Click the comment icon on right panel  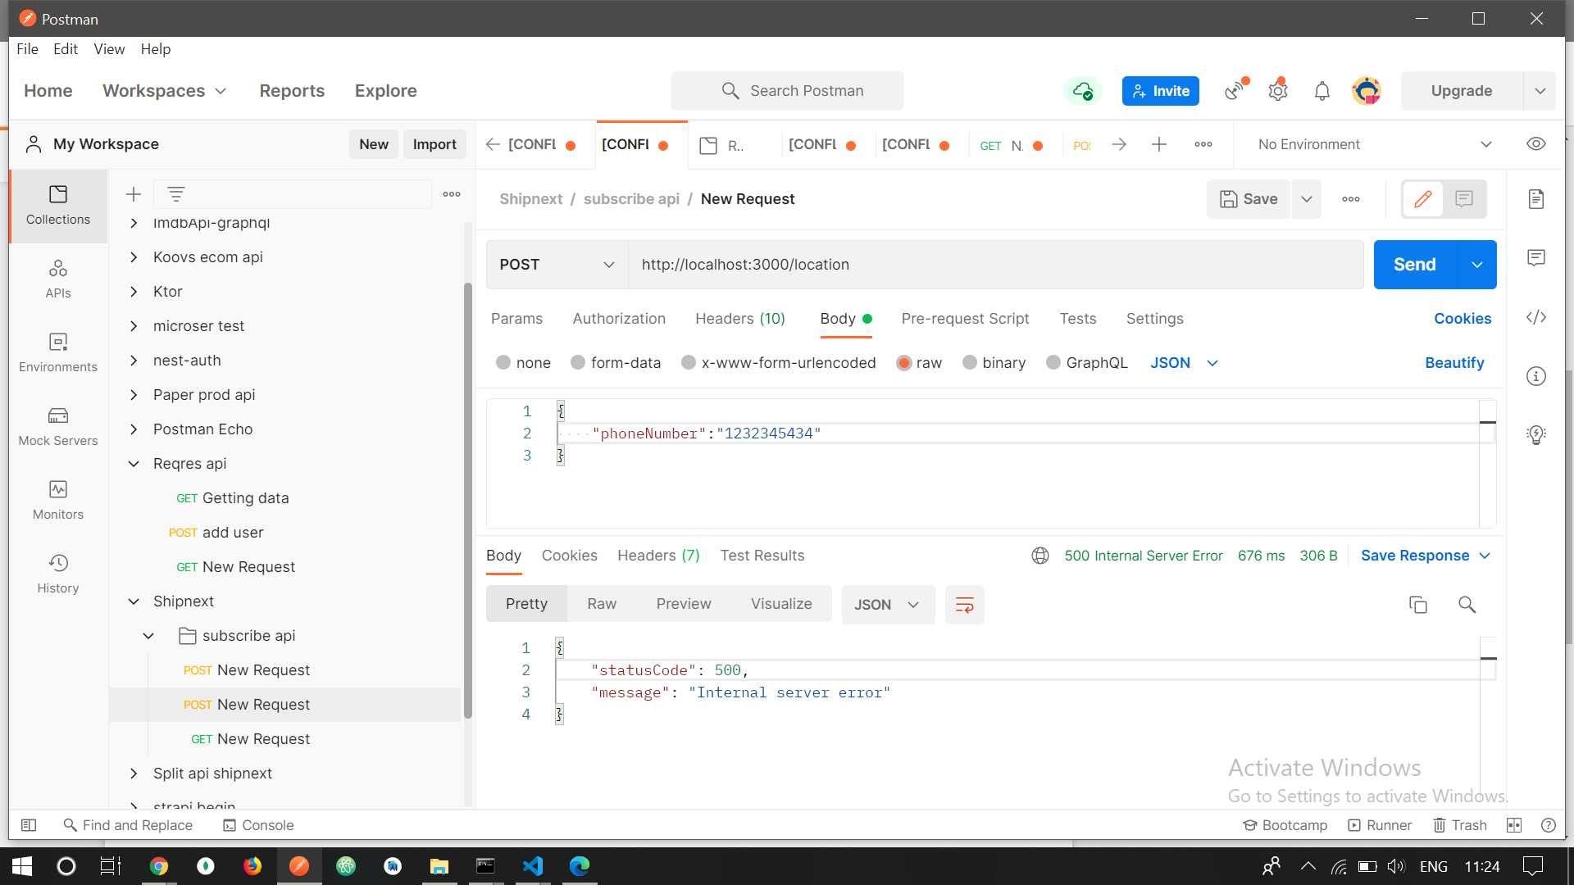click(1537, 257)
